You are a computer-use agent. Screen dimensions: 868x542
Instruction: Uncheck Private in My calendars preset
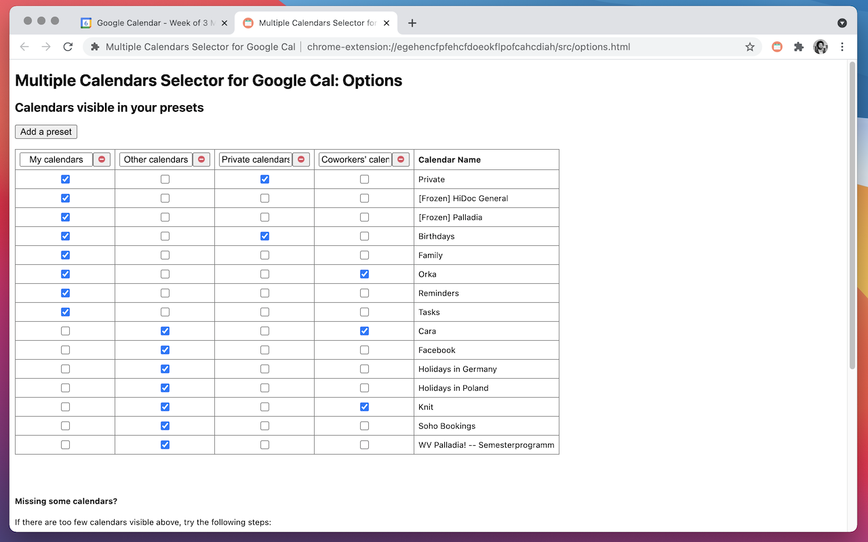coord(65,180)
